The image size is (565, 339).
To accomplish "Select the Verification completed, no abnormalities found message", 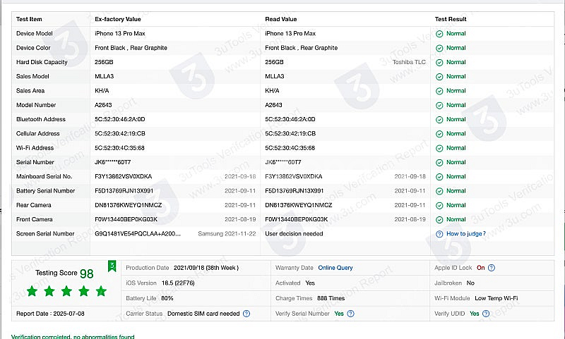I will pos(73,336).
